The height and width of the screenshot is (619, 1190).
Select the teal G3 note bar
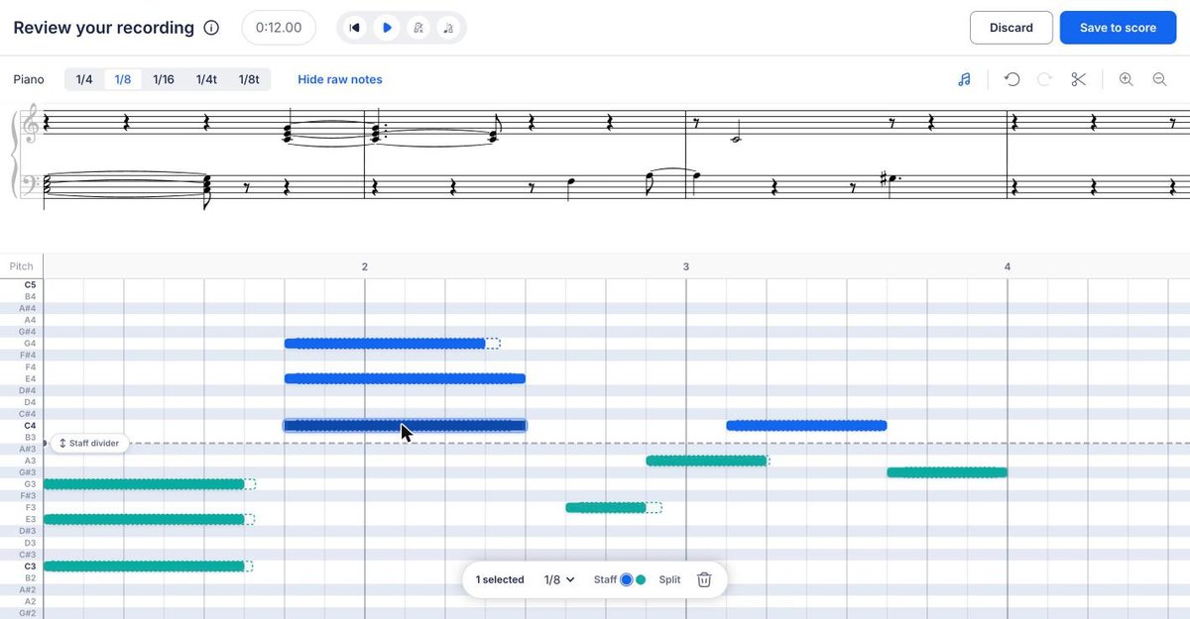click(144, 484)
